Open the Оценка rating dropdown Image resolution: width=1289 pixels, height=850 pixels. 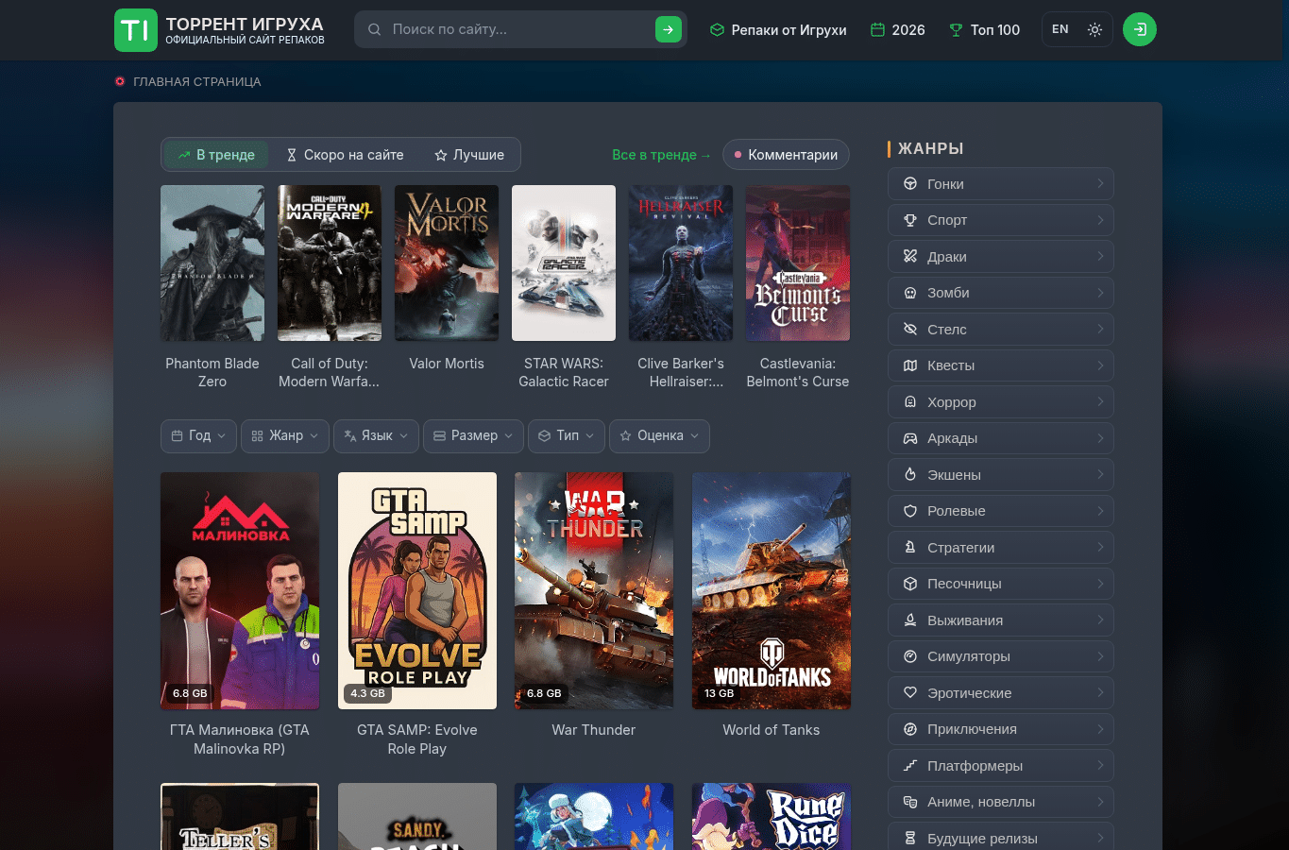click(659, 435)
